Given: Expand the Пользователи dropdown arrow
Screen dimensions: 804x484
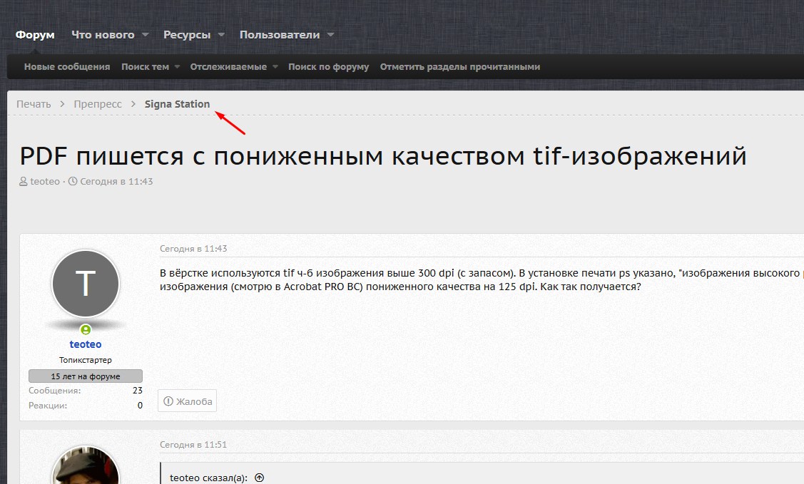Looking at the screenshot, I should (331, 35).
